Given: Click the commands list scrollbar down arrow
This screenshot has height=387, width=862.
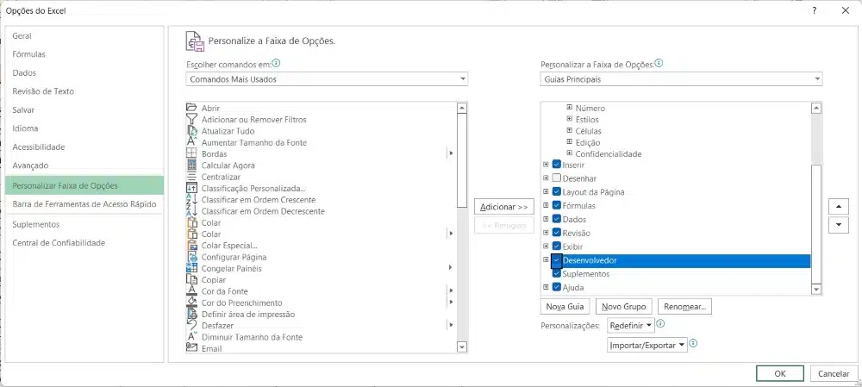Looking at the screenshot, I should coord(462,346).
